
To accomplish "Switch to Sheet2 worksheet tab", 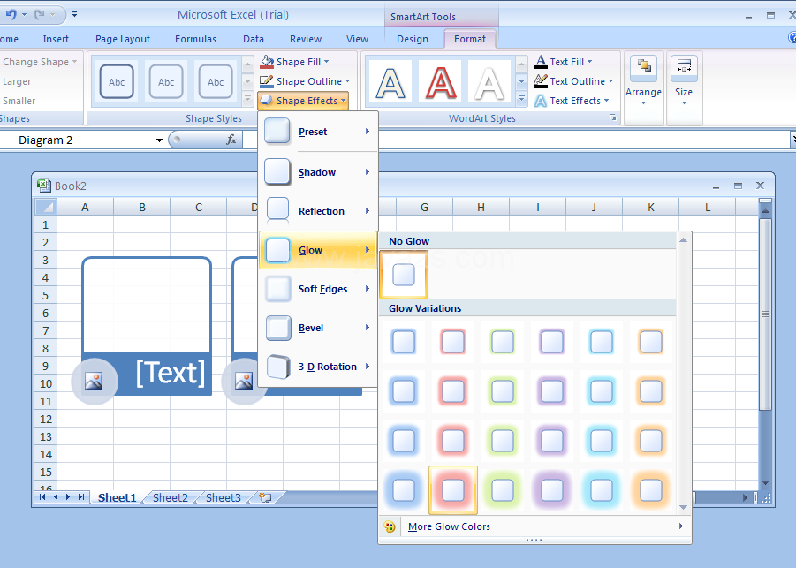I will [x=170, y=497].
